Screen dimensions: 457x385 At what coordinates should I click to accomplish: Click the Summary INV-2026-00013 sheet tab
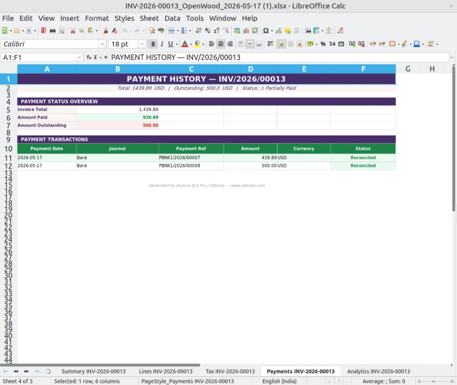tap(93, 371)
